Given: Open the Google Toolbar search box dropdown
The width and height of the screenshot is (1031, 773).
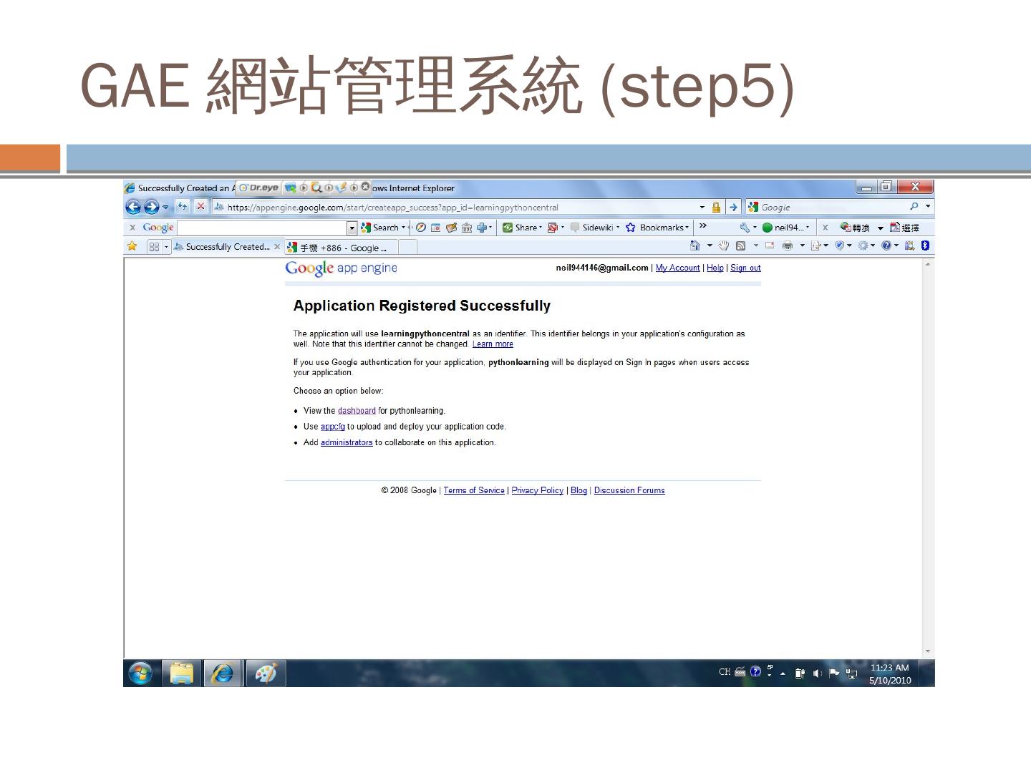Looking at the screenshot, I should (352, 228).
